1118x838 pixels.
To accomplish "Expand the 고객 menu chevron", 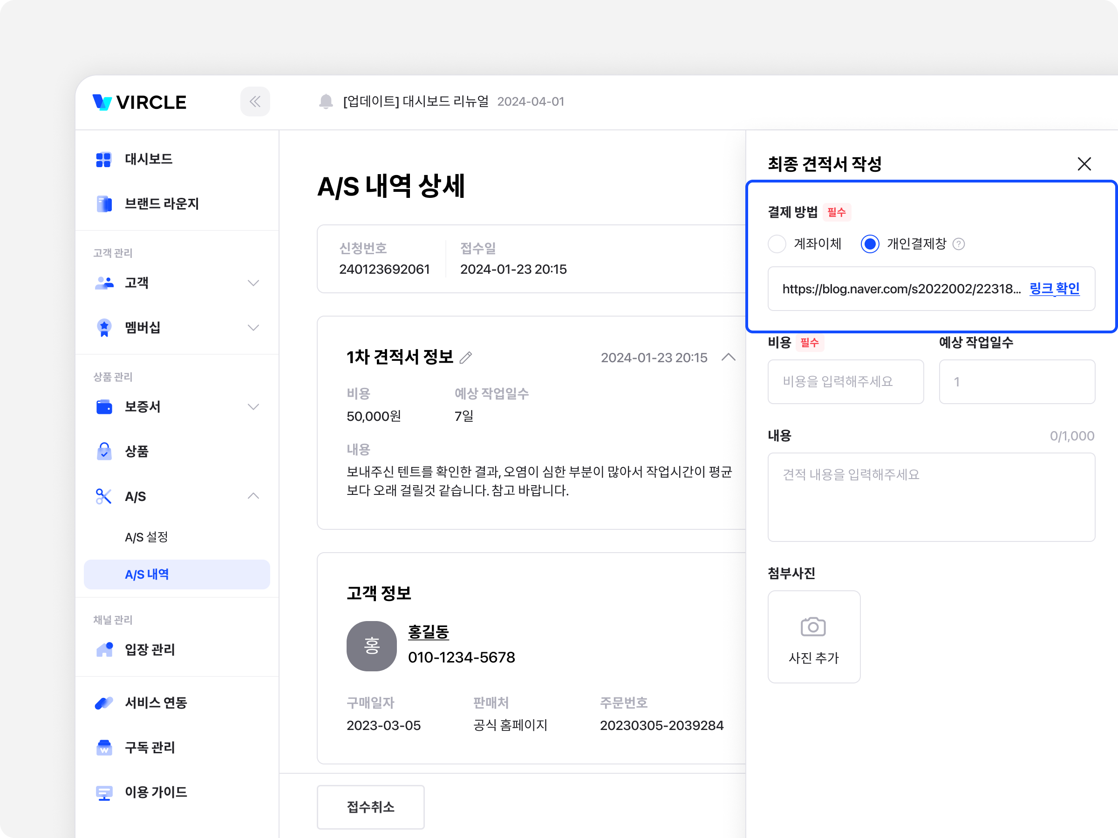I will (x=253, y=283).
